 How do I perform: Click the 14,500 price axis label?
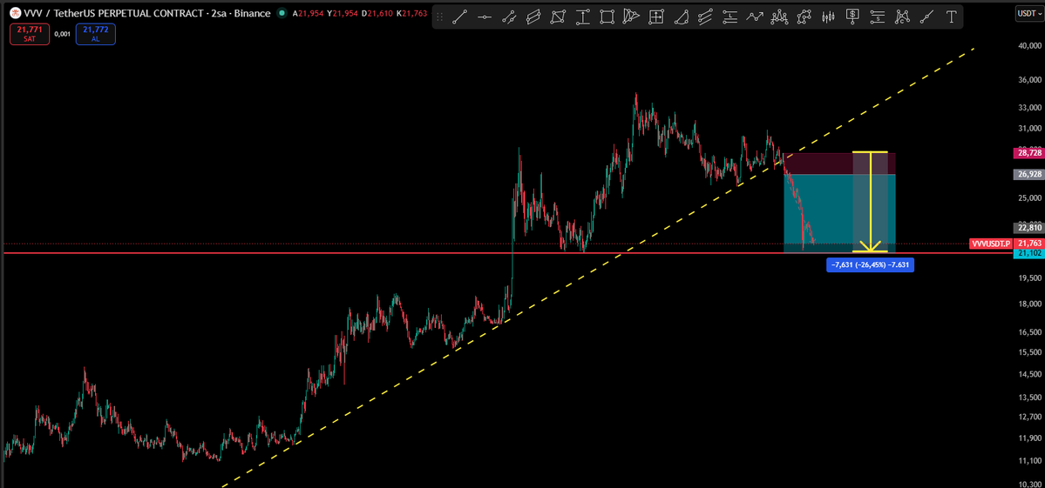[1028, 375]
